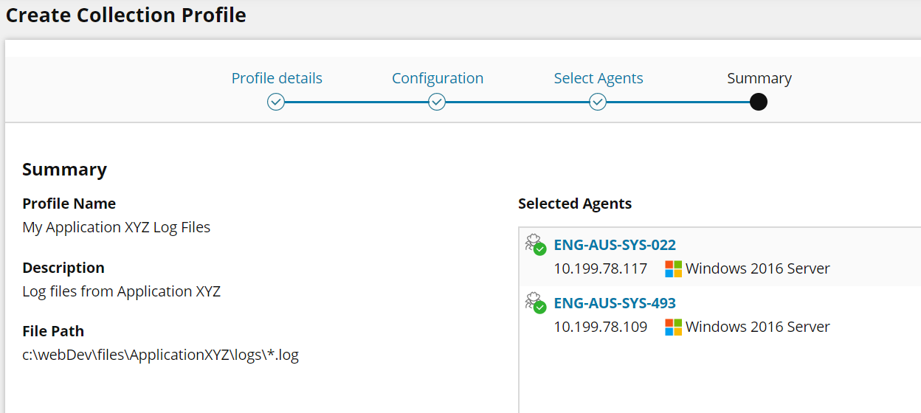Click Windows logo beside 10.199.78.117

(x=673, y=269)
